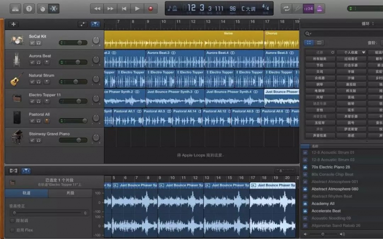Click the 打击乐器 keyword button

tap(351, 65)
